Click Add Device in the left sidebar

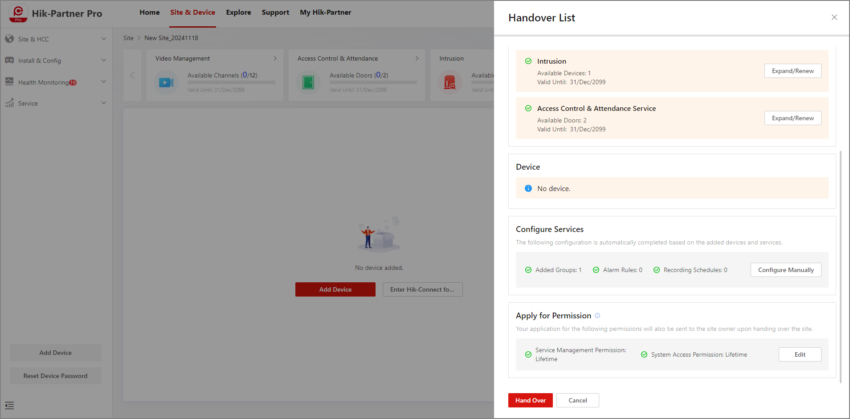click(x=56, y=353)
